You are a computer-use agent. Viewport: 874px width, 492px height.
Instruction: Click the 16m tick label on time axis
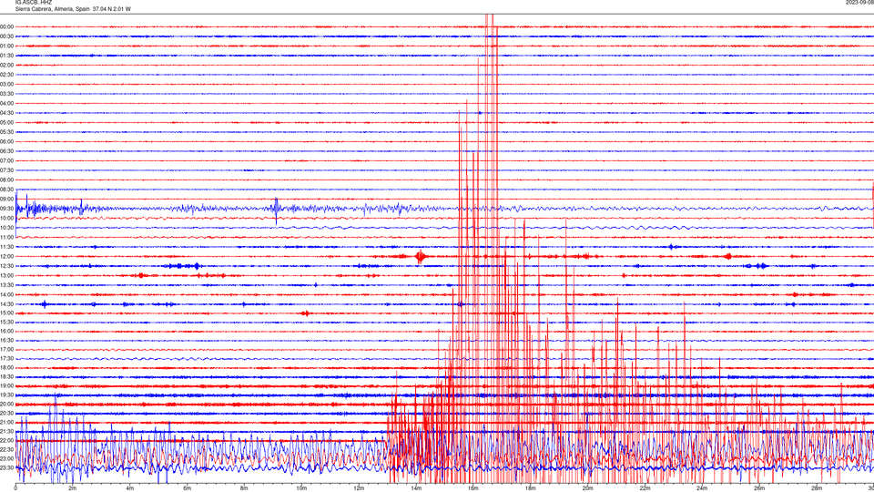pos(473,488)
